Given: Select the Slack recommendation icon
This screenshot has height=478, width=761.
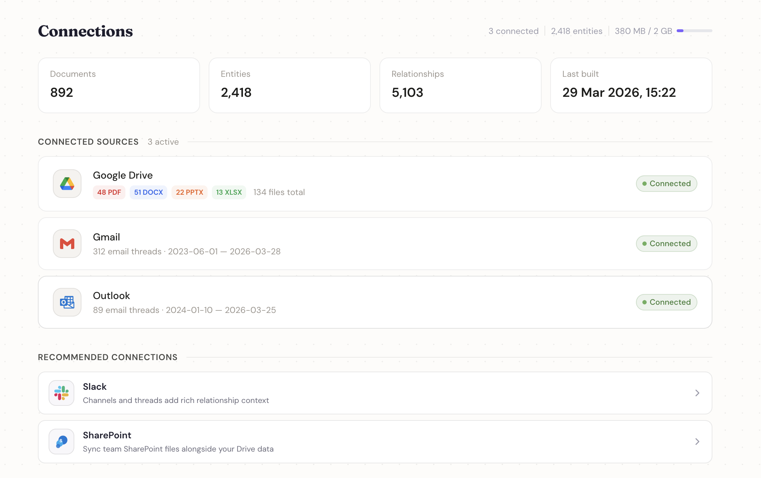Looking at the screenshot, I should (61, 393).
